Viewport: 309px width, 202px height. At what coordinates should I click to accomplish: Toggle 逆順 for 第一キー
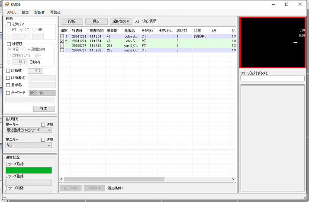[x=43, y=125]
